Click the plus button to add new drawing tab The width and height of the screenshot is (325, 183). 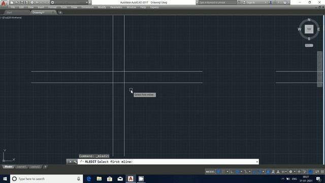60,12
